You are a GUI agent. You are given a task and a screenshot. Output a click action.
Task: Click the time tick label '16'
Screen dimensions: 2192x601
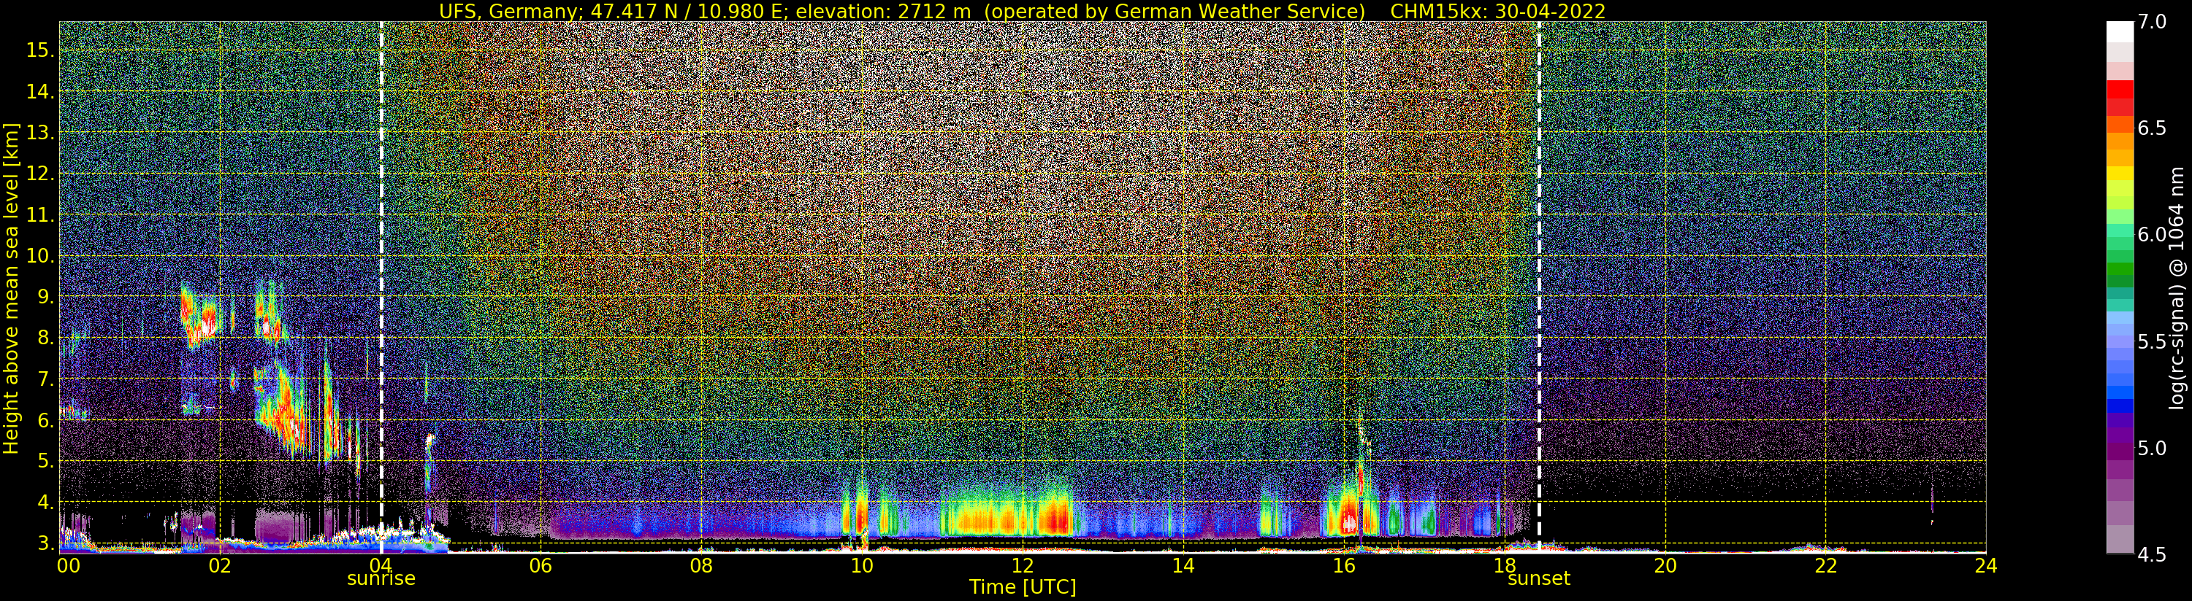tap(1344, 566)
